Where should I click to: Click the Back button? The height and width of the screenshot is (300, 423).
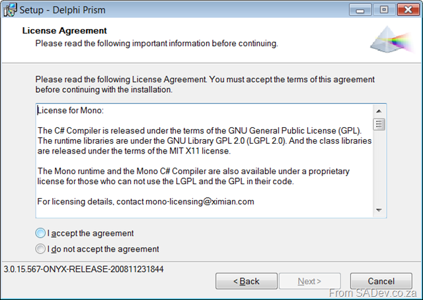pyautogui.click(x=247, y=281)
